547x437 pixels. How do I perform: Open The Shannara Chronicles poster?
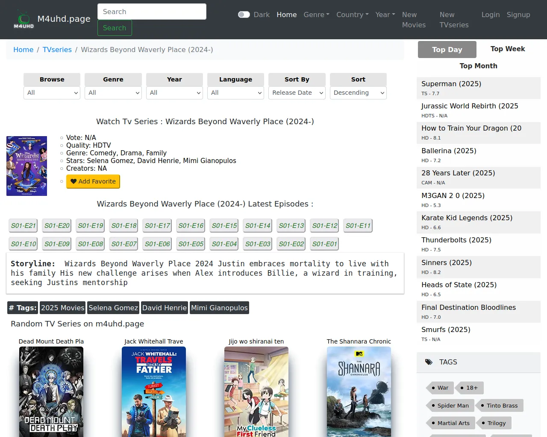click(x=359, y=392)
